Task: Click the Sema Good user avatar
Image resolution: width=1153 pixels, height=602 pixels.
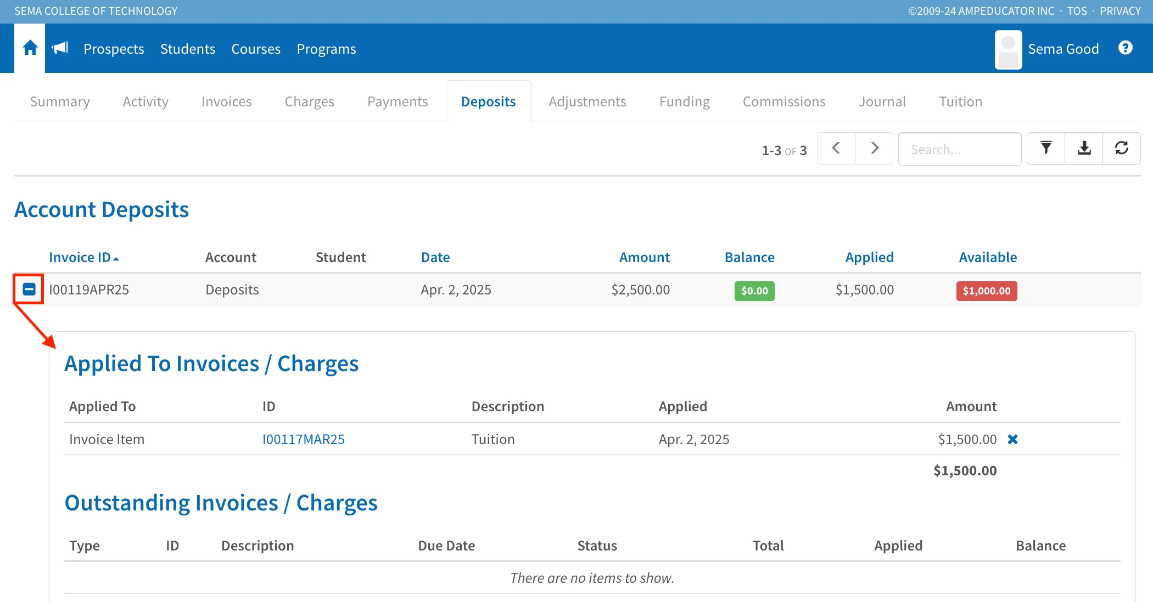Action: tap(1008, 49)
